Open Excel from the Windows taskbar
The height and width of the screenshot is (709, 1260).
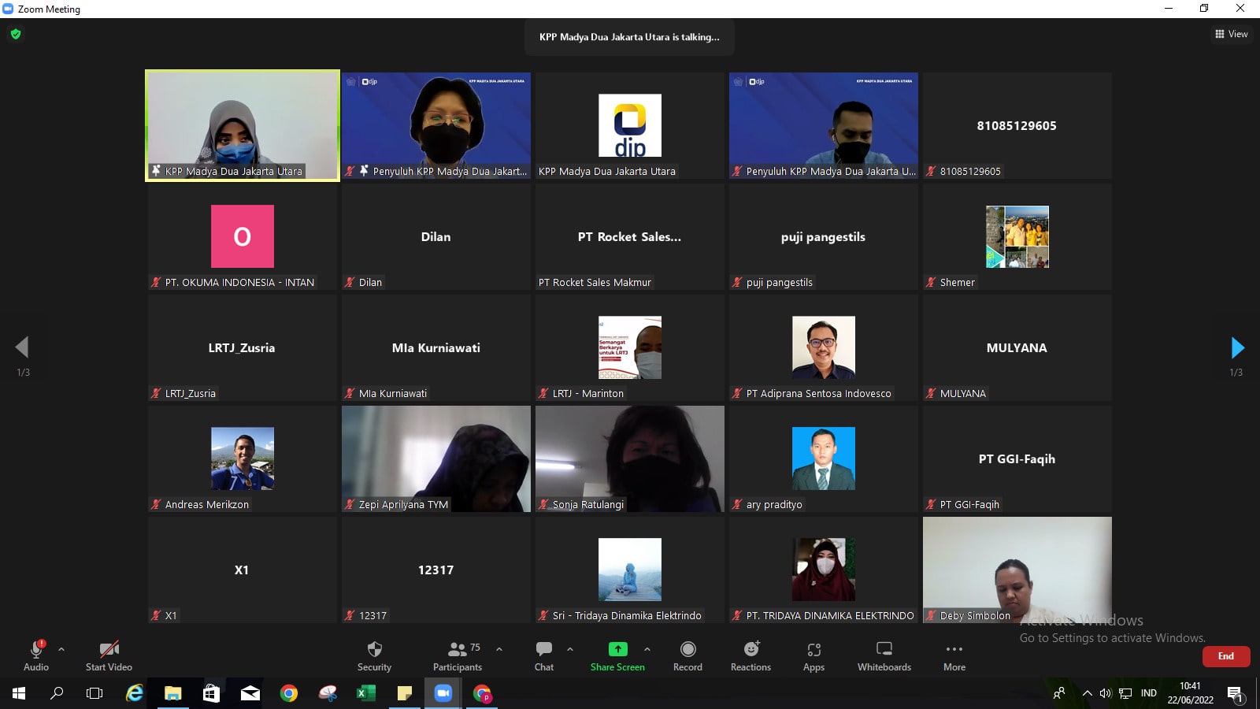pyautogui.click(x=366, y=693)
